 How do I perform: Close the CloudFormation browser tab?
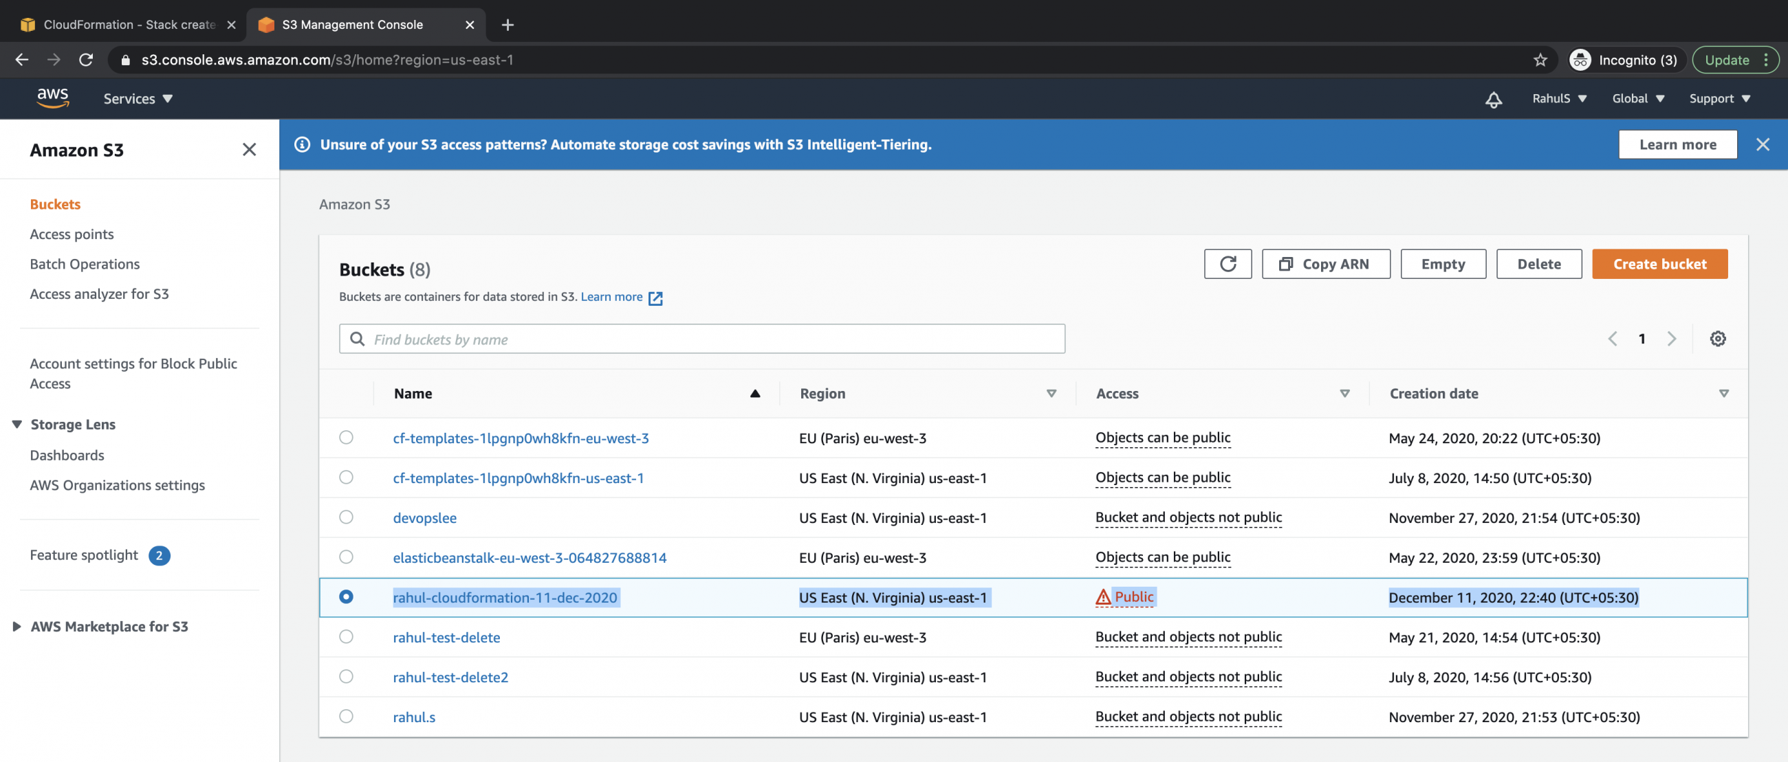click(231, 25)
